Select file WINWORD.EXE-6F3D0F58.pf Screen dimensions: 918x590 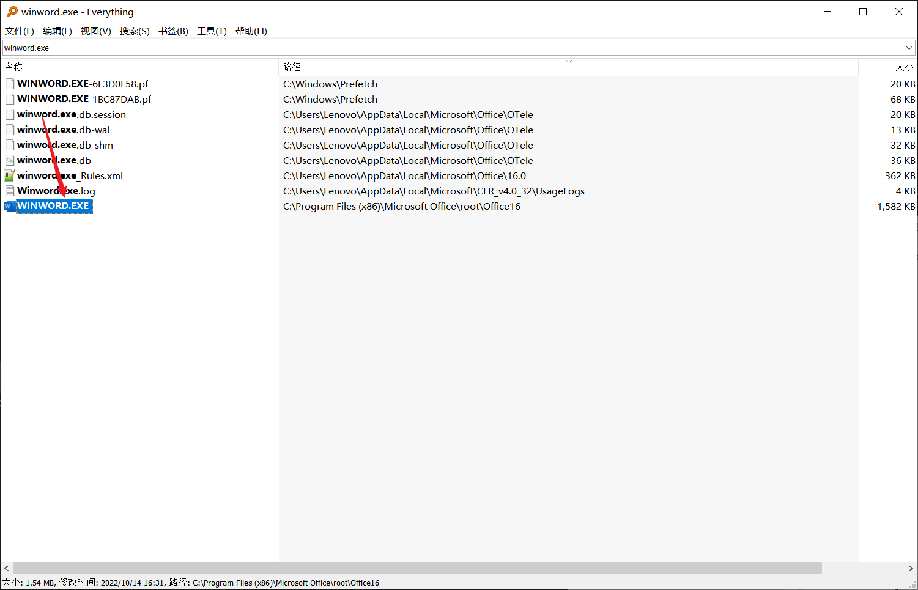click(83, 84)
